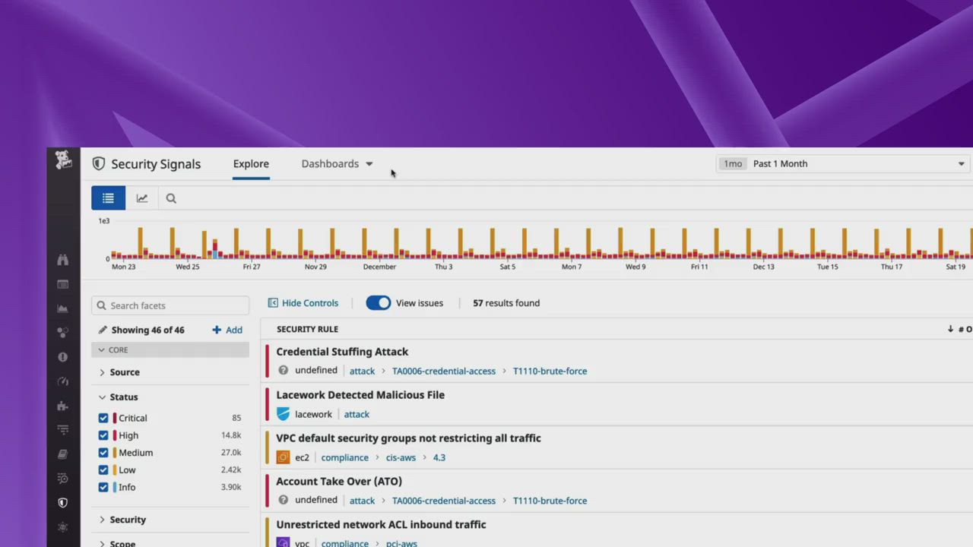Click the ec2 orange source icon
Viewport: 973px width, 547px height.
pyautogui.click(x=283, y=457)
